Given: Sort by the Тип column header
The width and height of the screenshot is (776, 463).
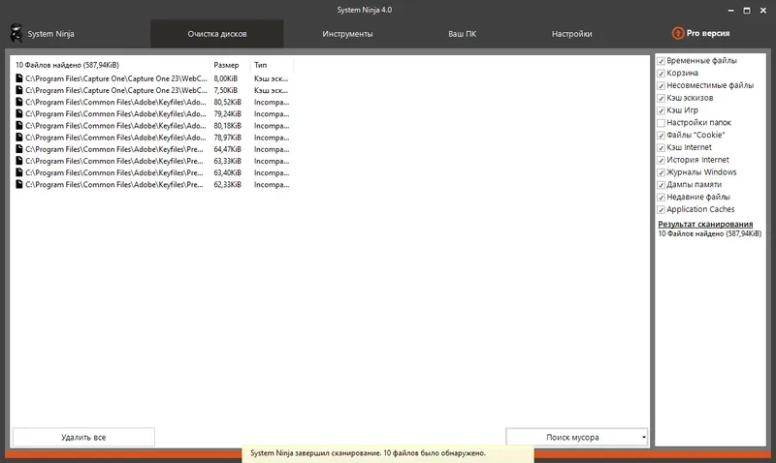Looking at the screenshot, I should pyautogui.click(x=272, y=65).
